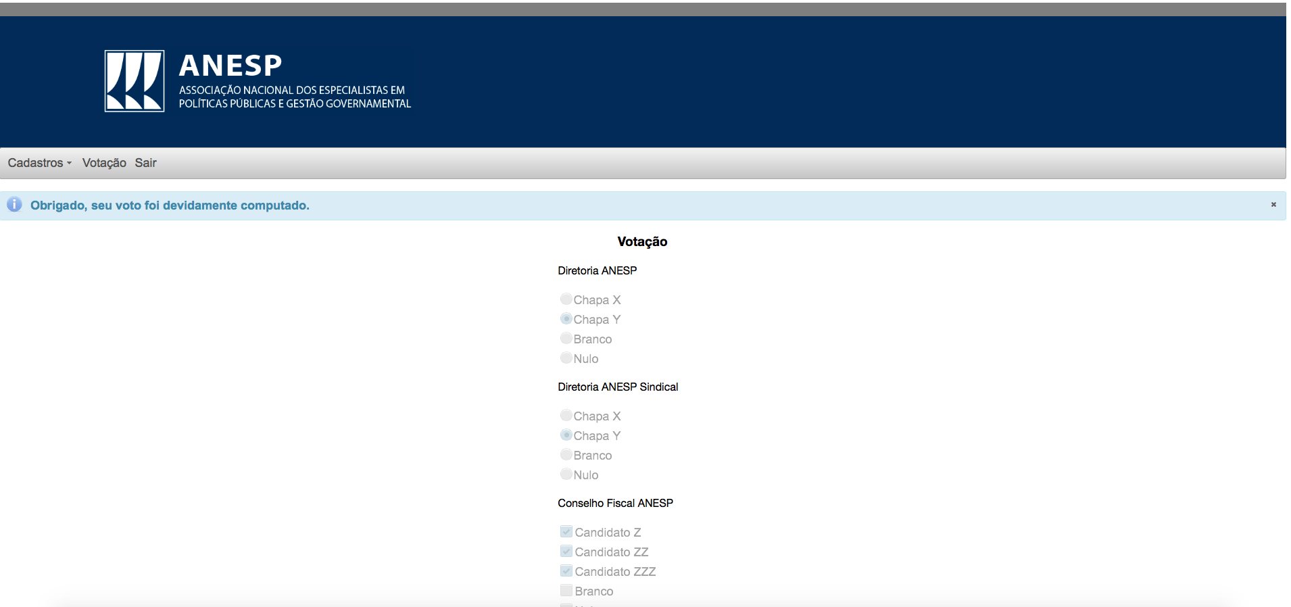Image resolution: width=1291 pixels, height=607 pixels.
Task: Select Nulo under Diretoria ANESP
Action: click(x=566, y=358)
